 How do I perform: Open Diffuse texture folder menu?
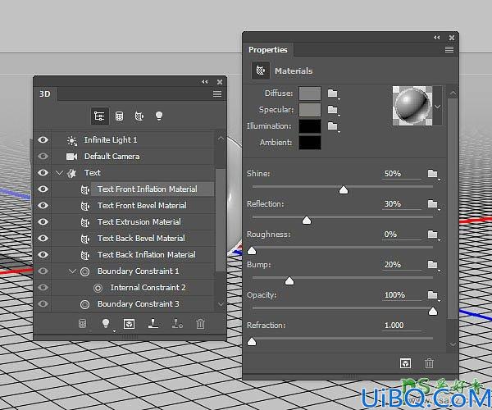coord(333,93)
